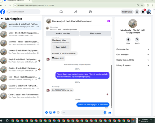Expand Media, files and links section
Image resolution: width=155 pixels, height=123 pixels.
133,60
